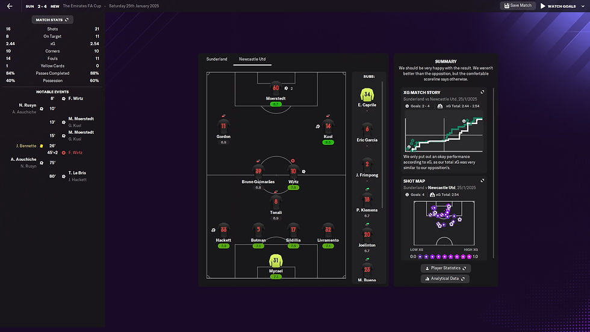Image resolution: width=590 pixels, height=332 pixels.
Task: Click the goal icon beside Kuol
Action: coord(318,127)
